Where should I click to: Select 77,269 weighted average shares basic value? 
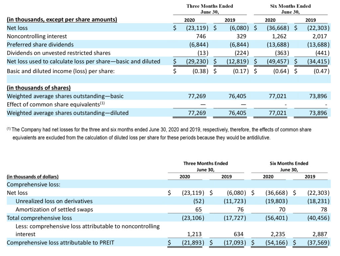pos(197,96)
